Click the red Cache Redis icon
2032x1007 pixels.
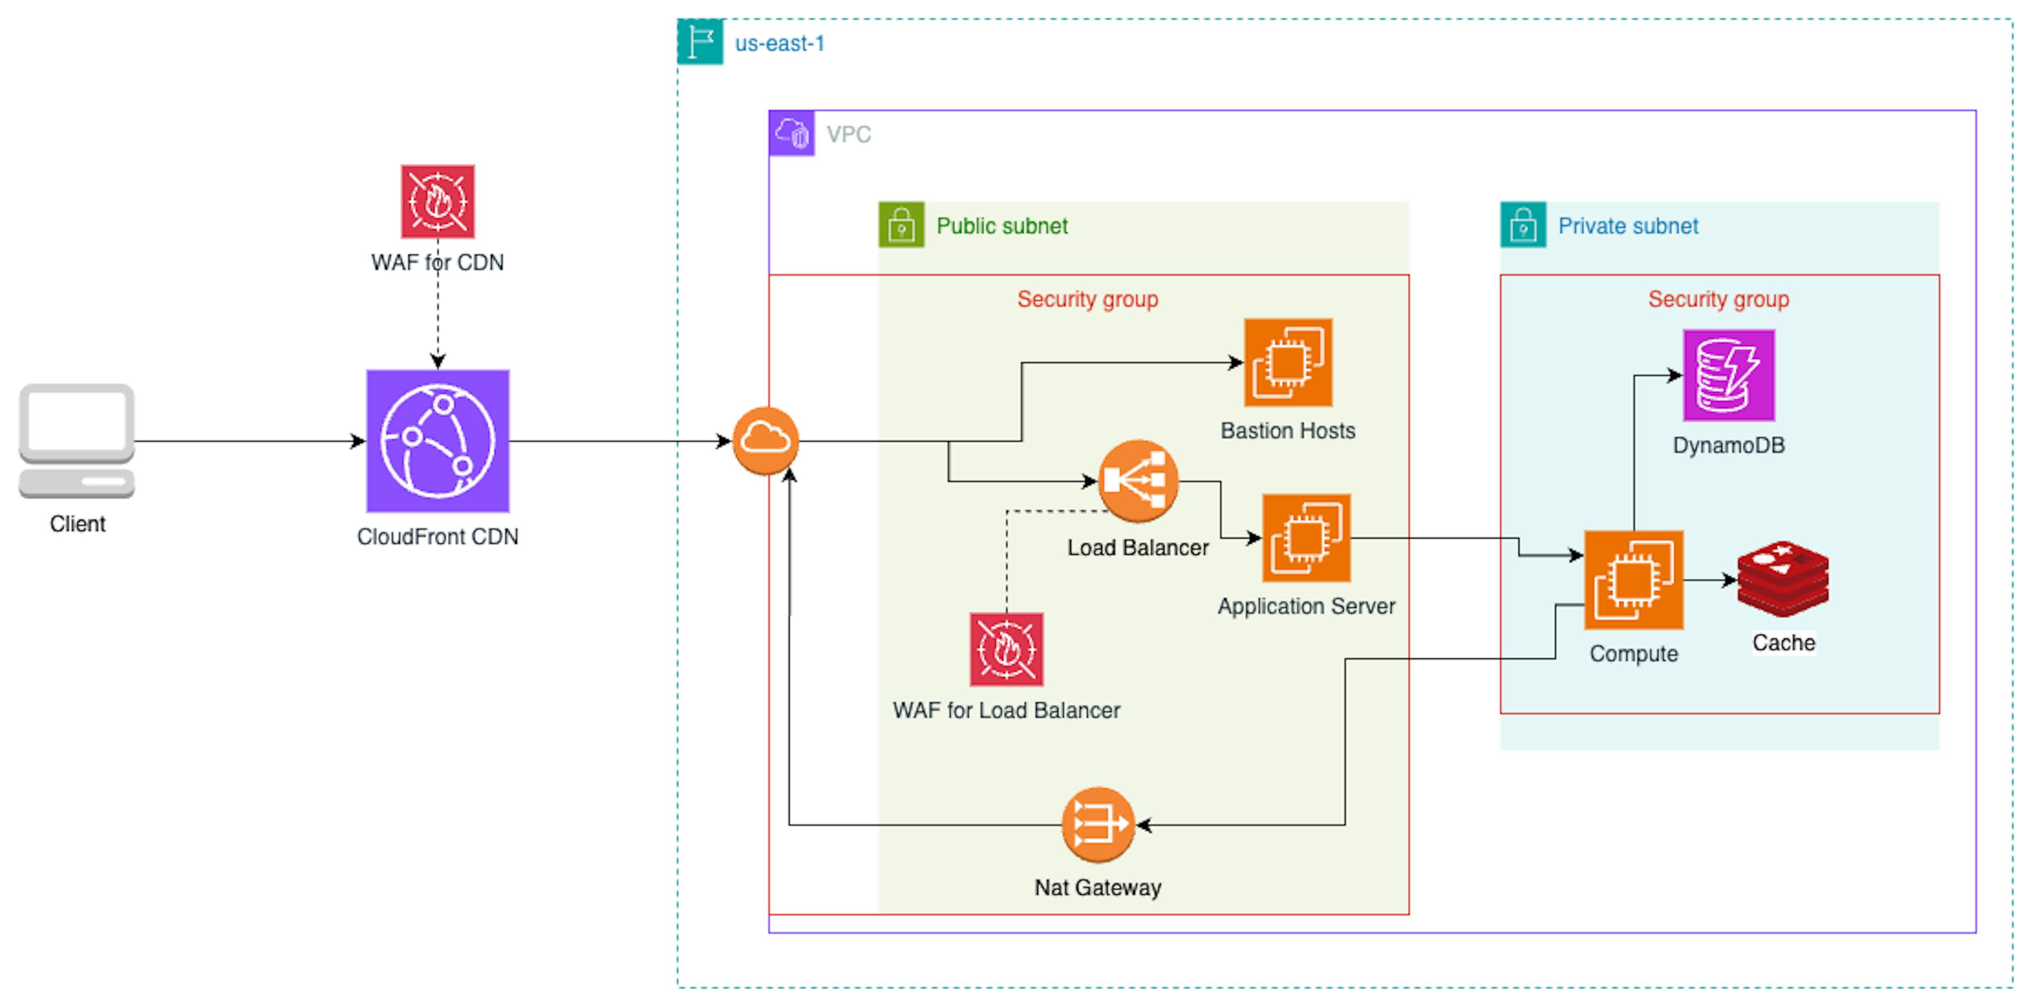point(1783,579)
